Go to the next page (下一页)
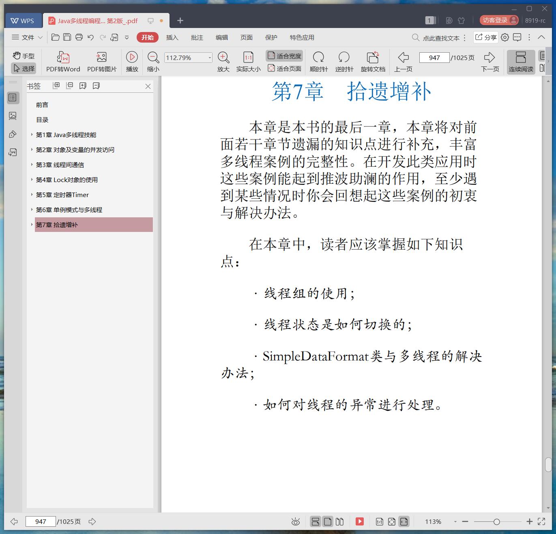 (490, 62)
